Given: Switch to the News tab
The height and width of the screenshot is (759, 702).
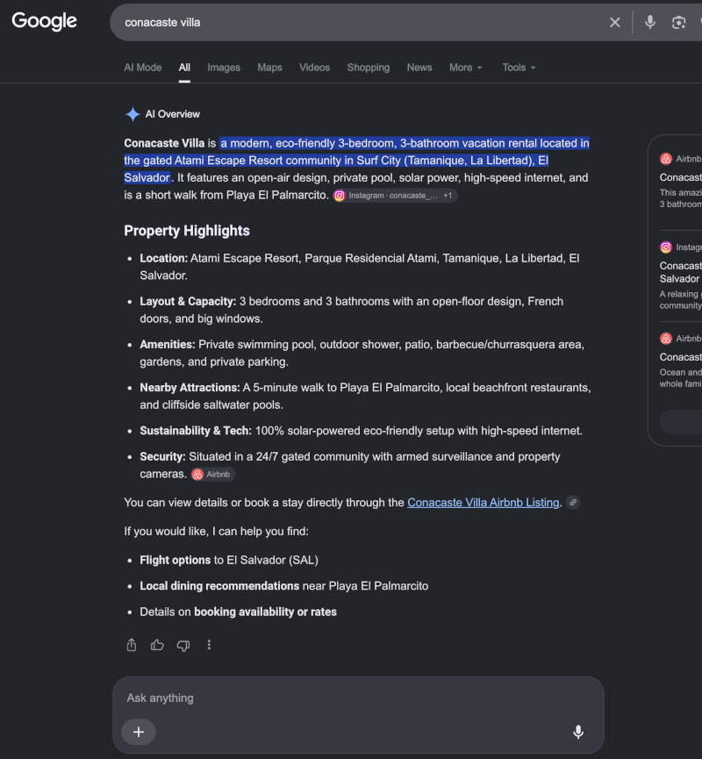Looking at the screenshot, I should tap(419, 68).
